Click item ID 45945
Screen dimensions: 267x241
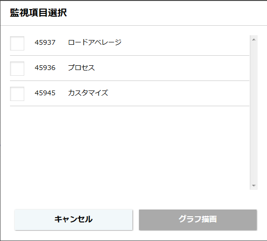click(x=45, y=93)
